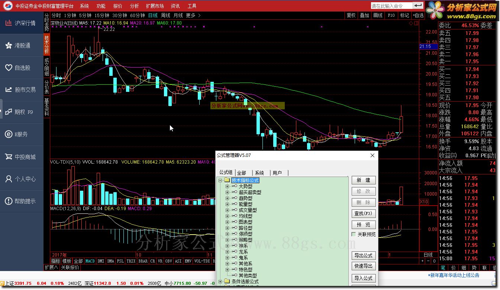The height and width of the screenshot is (290, 500).
Task: Open 期权 F9 in the sidebar
Action: (x=22, y=112)
